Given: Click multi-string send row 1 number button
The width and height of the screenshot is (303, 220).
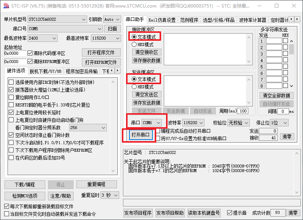Looking at the screenshot, I should (x=261, y=41).
